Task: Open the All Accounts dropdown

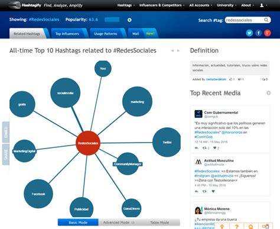Action: pyautogui.click(x=201, y=5)
